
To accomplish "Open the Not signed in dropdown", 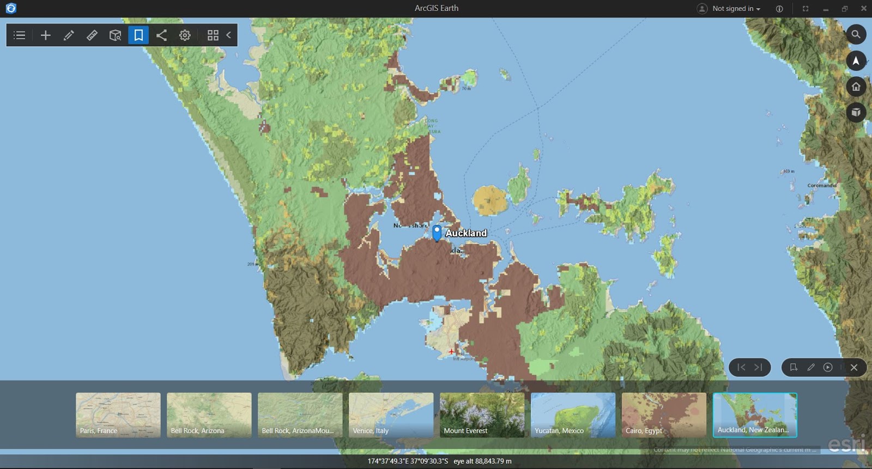I will click(x=736, y=9).
